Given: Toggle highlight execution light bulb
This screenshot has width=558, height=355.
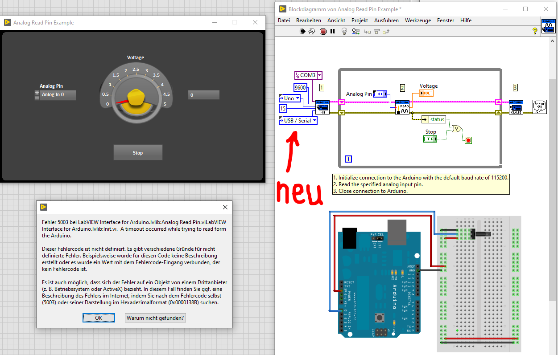Looking at the screenshot, I should click(x=344, y=31).
